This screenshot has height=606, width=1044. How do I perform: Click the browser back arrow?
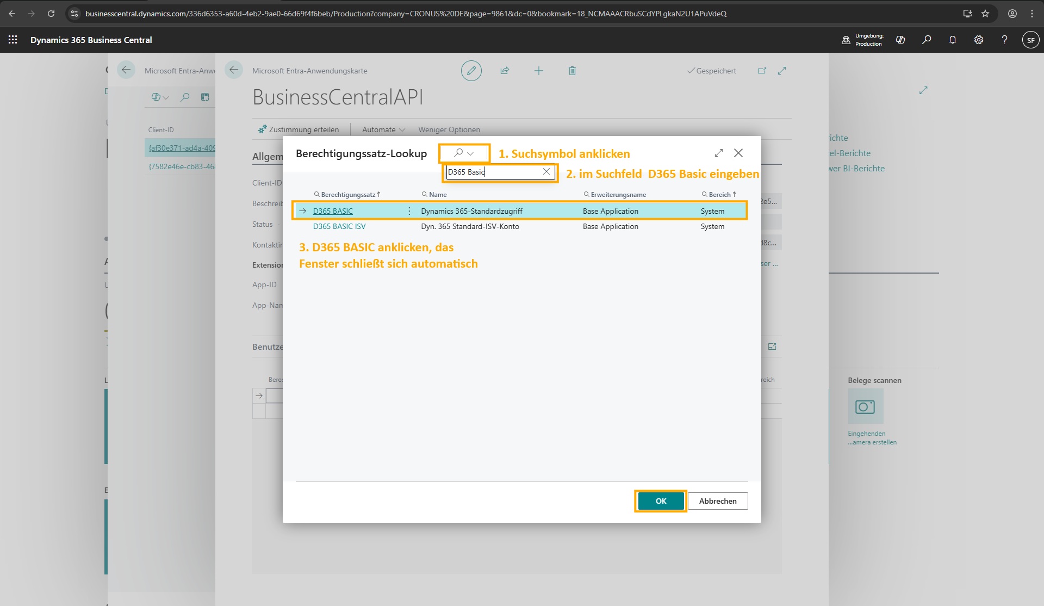12,14
